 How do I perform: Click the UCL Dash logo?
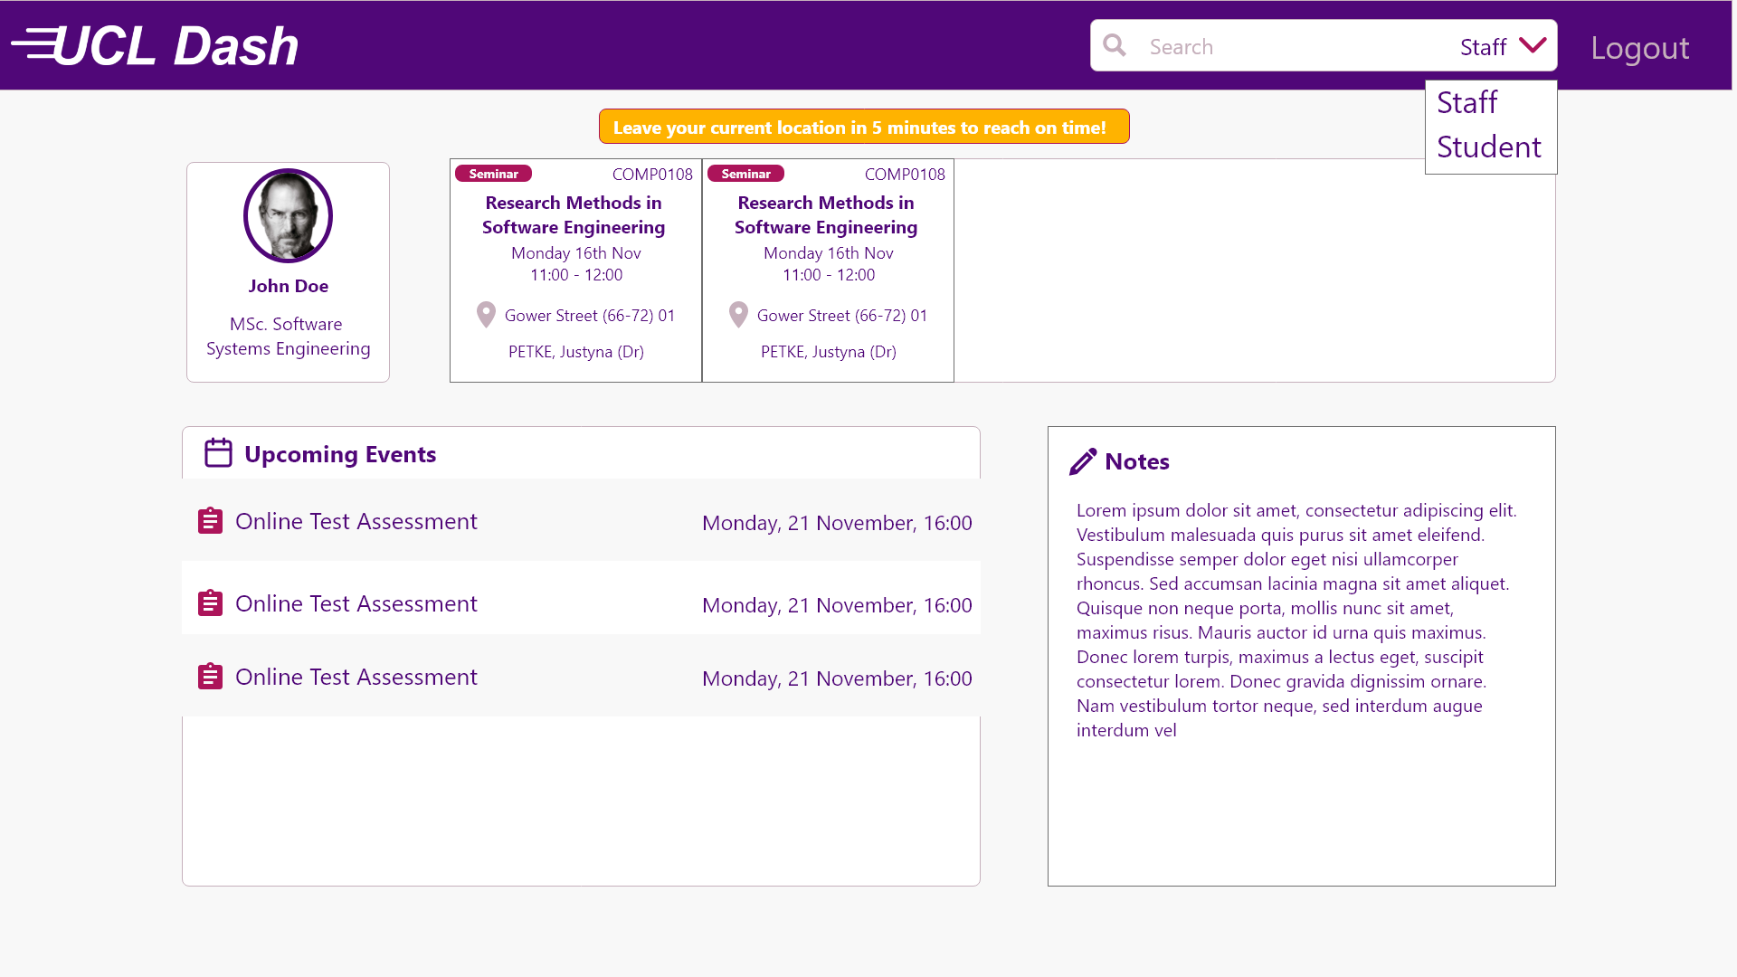(155, 45)
